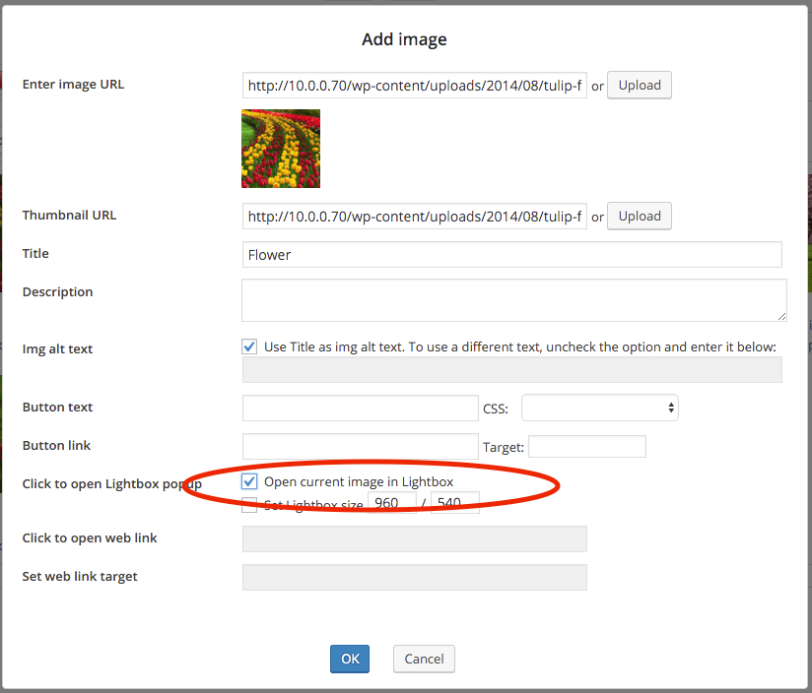This screenshot has width=812, height=693.
Task: Click the Upload button next to image URL
Action: (639, 85)
